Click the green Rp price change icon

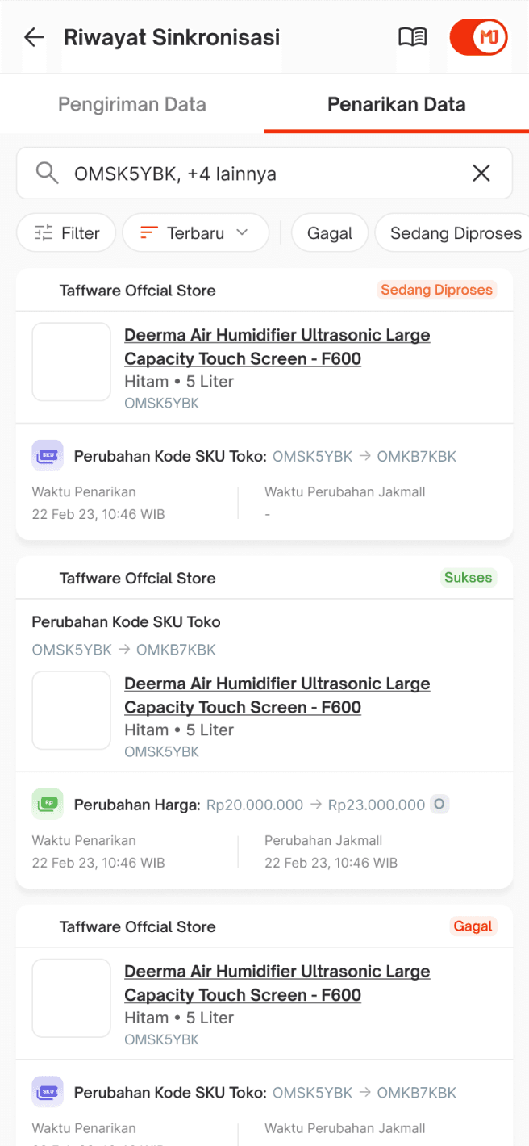48,805
